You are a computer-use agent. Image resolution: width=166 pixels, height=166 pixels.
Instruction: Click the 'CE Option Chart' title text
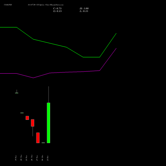click(43, 5)
